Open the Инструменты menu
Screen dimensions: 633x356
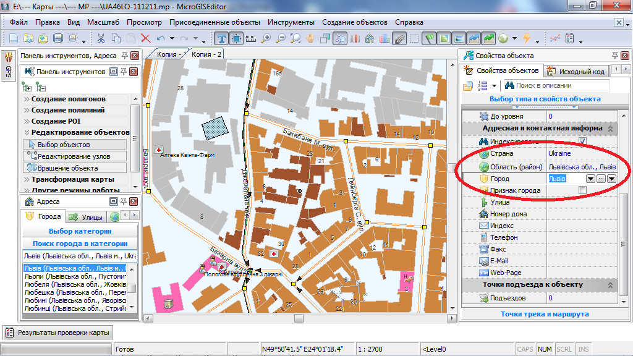291,22
